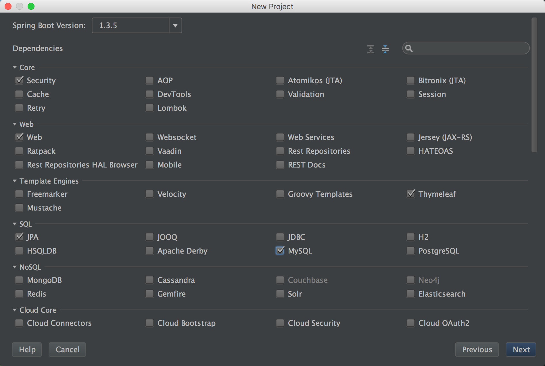Click the Help button
The width and height of the screenshot is (545, 366).
[27, 349]
